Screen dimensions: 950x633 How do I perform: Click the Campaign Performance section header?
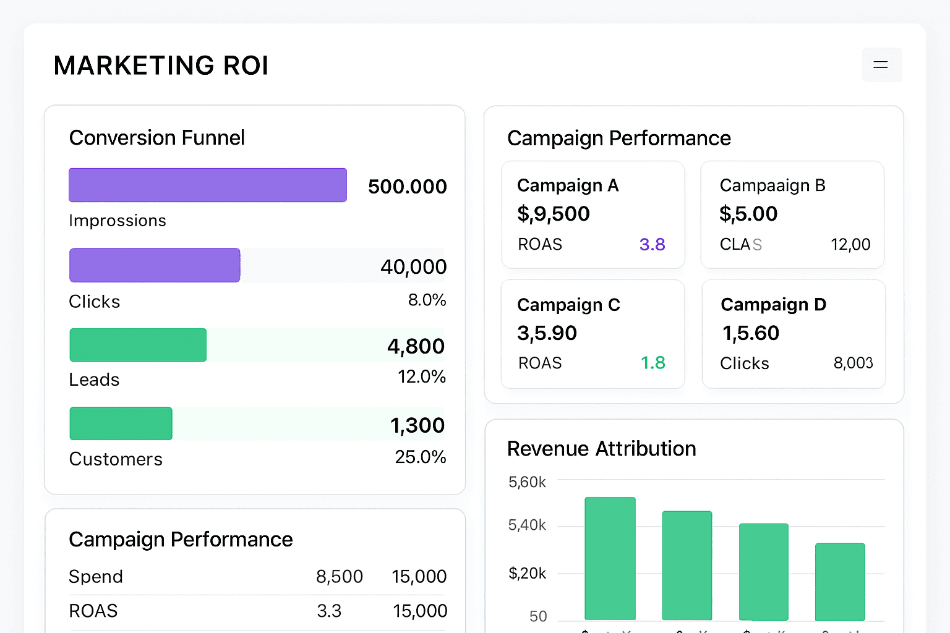pos(619,138)
